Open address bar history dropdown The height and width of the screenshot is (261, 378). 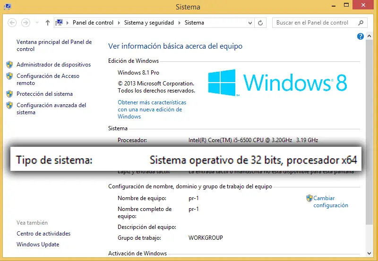click(x=250, y=23)
